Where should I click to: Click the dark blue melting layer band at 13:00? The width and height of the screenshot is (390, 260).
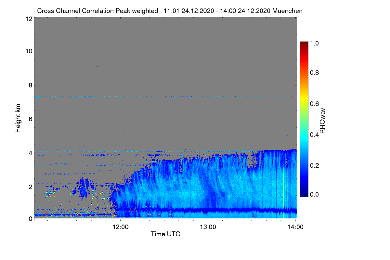(208, 211)
